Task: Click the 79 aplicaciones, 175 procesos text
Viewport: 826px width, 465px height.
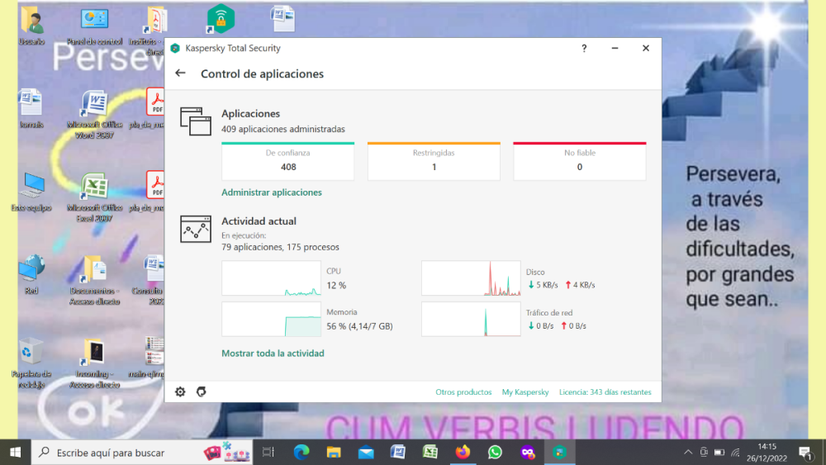Action: (280, 247)
